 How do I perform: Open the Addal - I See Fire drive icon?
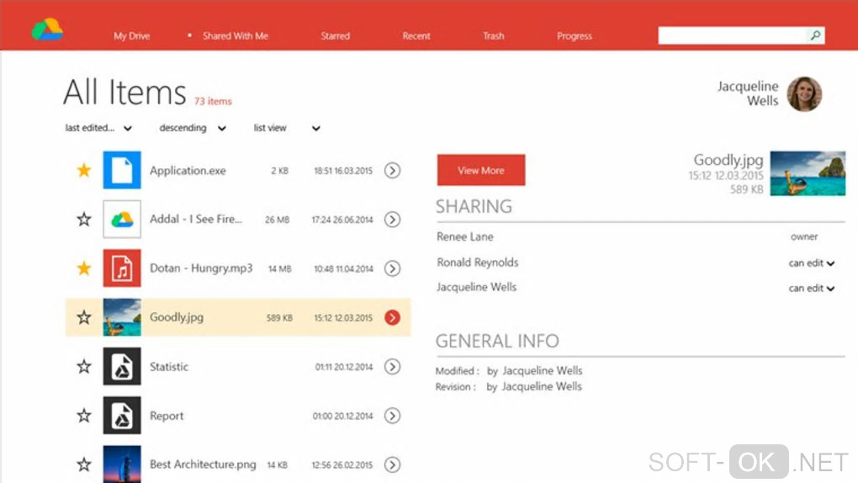coord(122,219)
